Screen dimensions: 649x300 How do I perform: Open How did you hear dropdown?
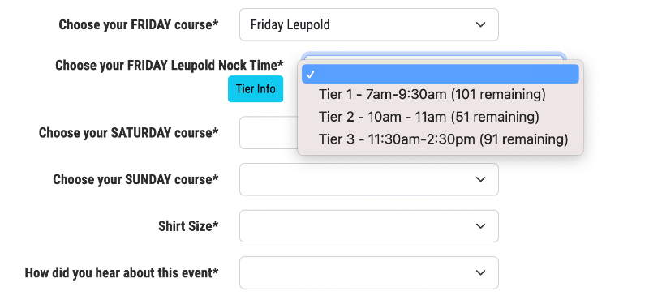(x=369, y=272)
